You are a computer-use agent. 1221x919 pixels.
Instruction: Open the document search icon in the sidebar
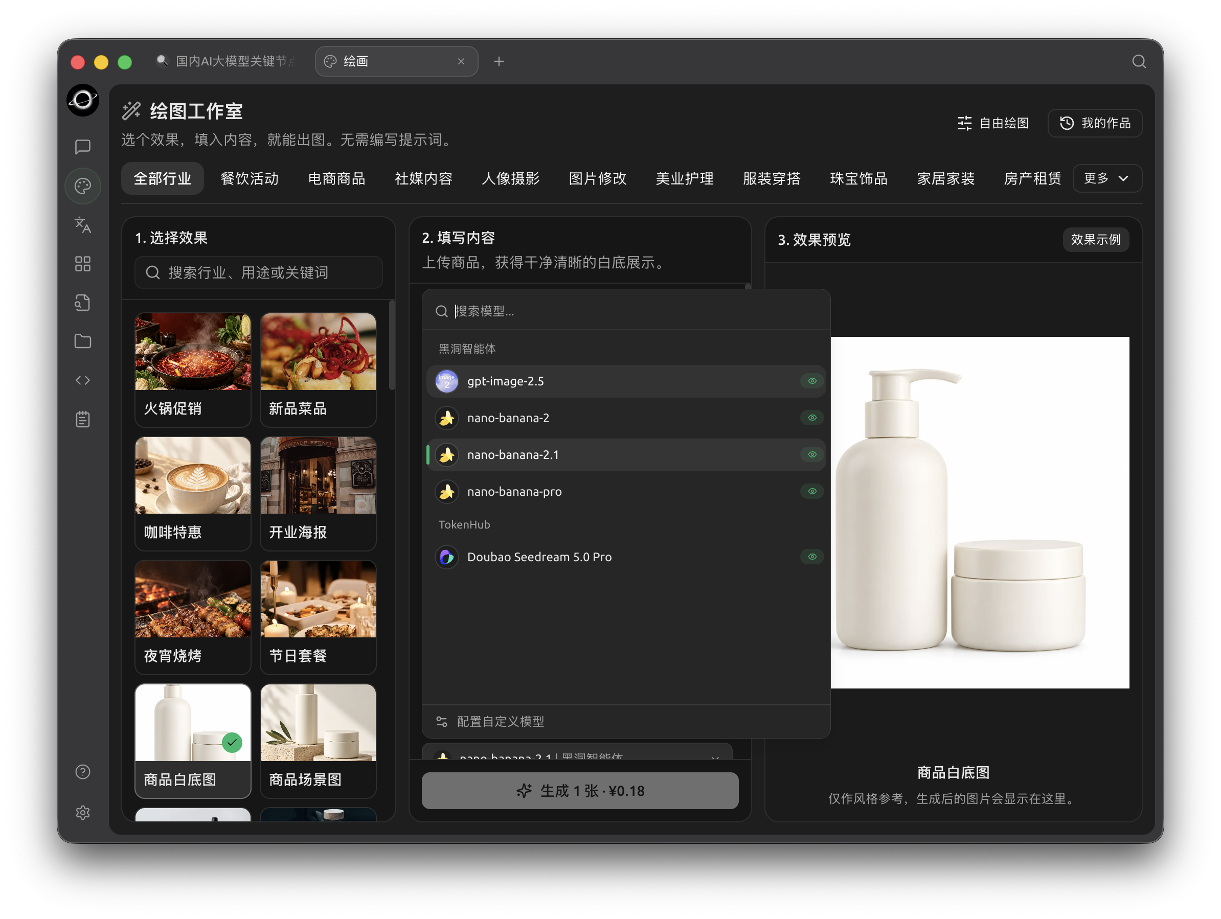click(83, 303)
